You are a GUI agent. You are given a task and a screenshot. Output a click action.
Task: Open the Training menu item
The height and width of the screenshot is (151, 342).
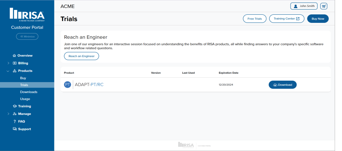coord(24,106)
